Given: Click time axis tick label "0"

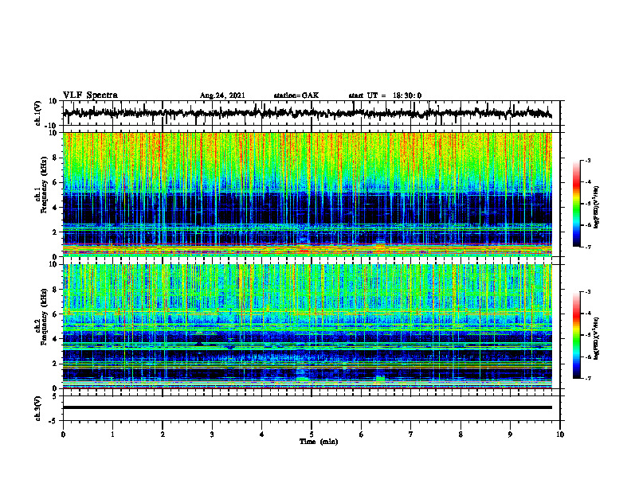Looking at the screenshot, I should [x=63, y=434].
